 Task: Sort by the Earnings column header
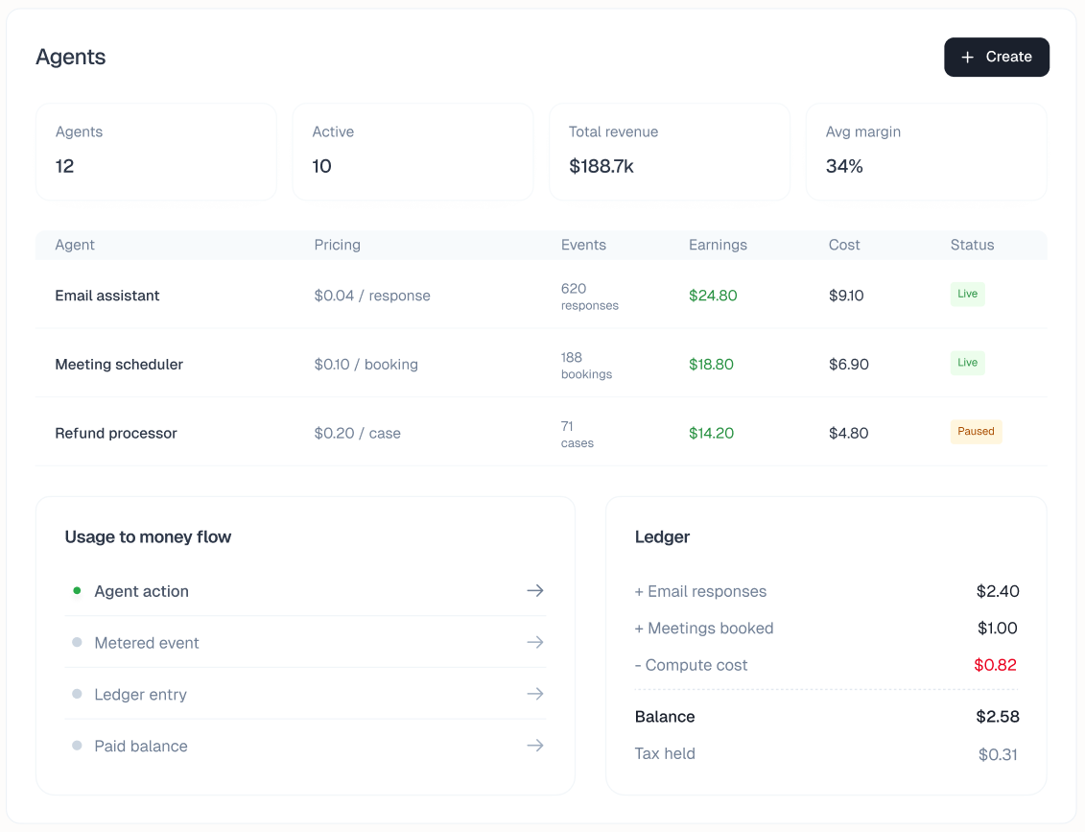coord(718,245)
